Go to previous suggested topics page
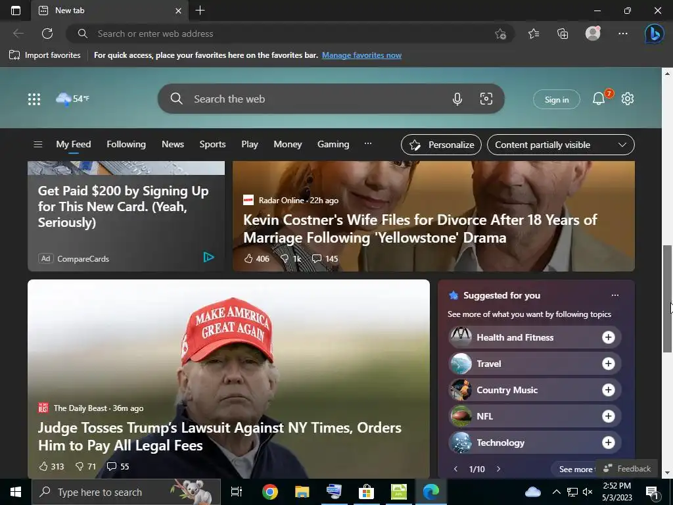Viewport: 673px width, 505px height. (x=456, y=469)
